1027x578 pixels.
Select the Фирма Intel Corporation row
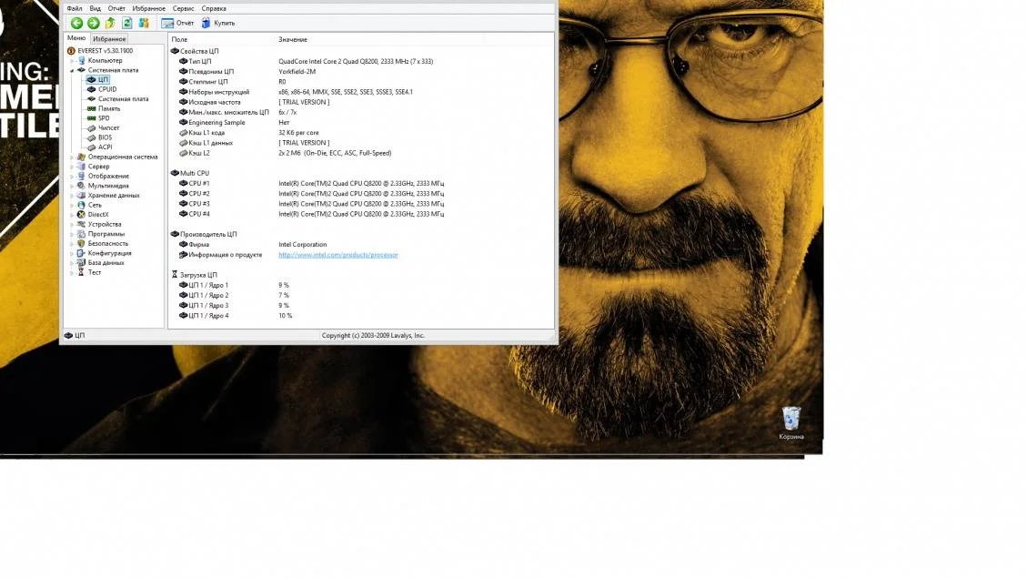click(x=361, y=245)
